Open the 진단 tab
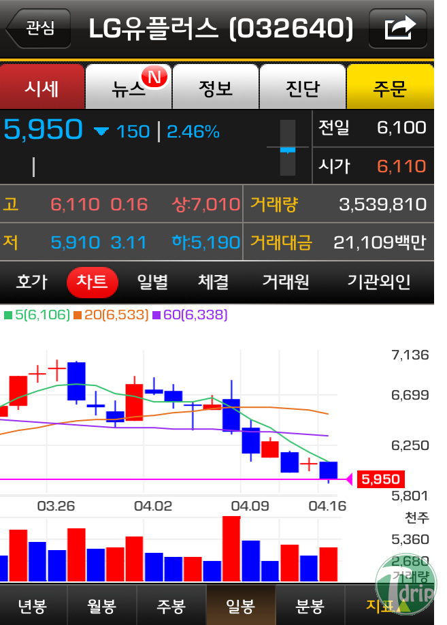Viewport: 447px width, 625px height. pos(302,87)
